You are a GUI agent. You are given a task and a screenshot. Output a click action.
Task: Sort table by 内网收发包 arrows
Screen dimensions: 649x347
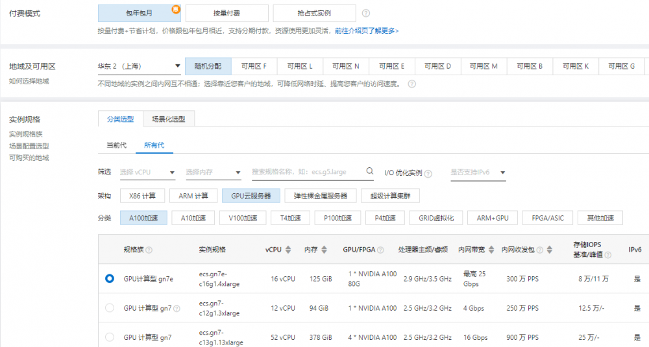click(x=550, y=250)
